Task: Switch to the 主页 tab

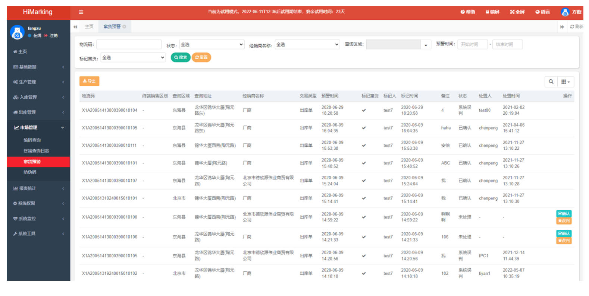Action: pyautogui.click(x=89, y=27)
